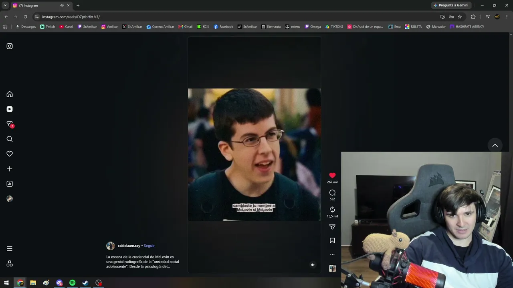Open the Omega bookmark
This screenshot has width=513, height=288.
[313, 27]
